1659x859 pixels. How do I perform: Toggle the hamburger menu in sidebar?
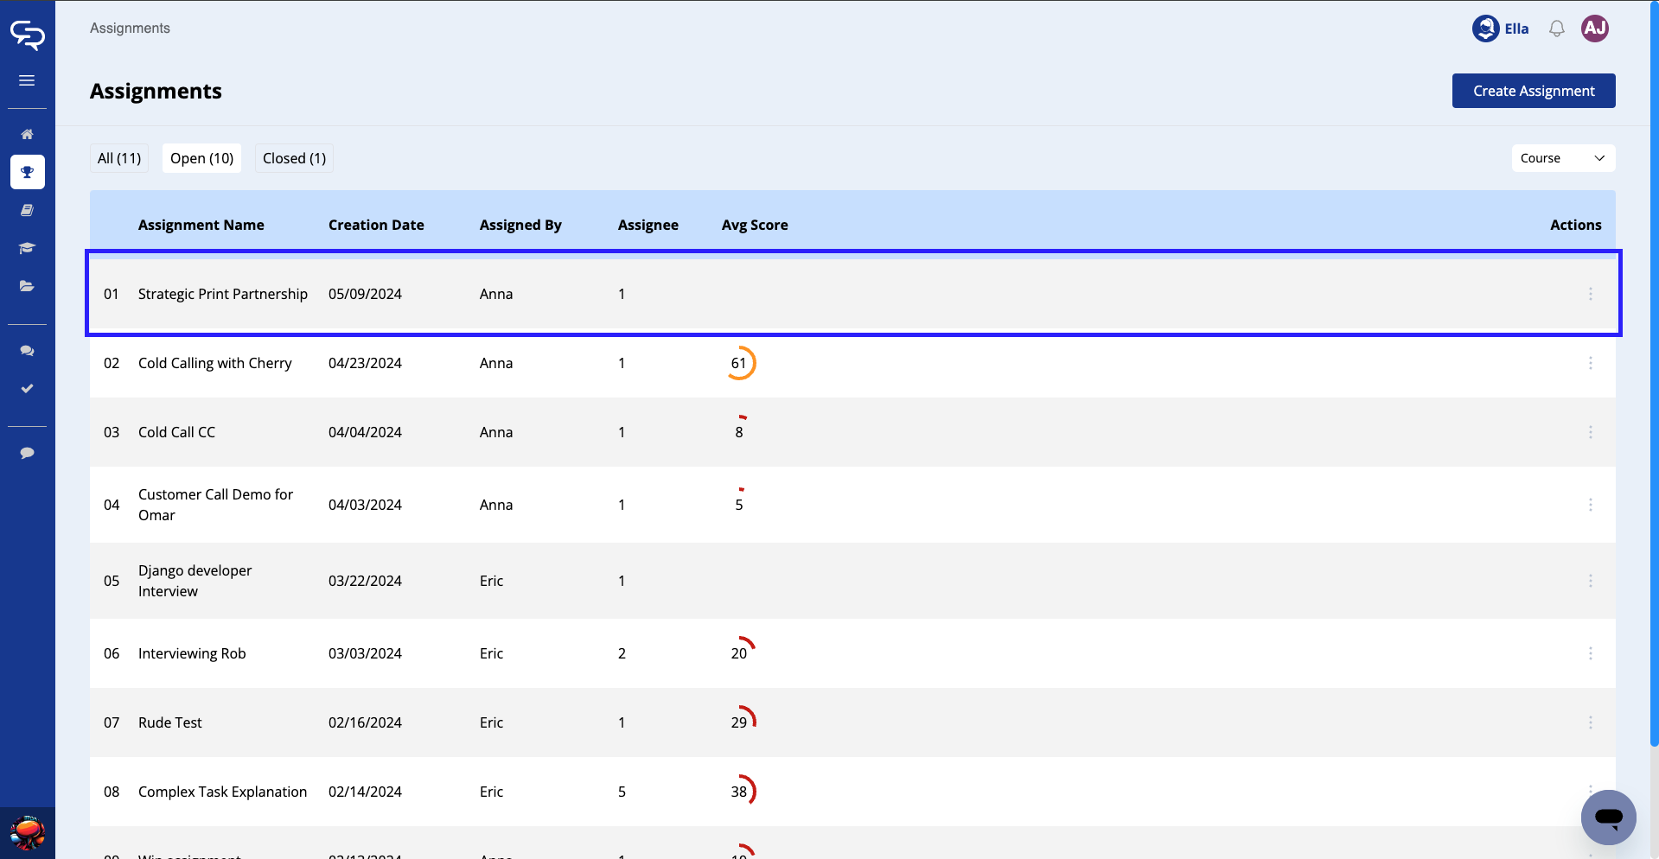pyautogui.click(x=27, y=80)
